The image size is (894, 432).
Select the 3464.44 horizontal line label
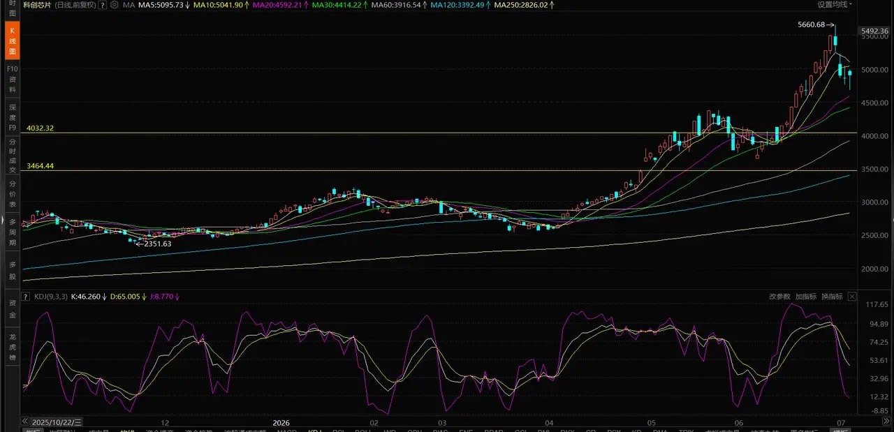coord(40,166)
